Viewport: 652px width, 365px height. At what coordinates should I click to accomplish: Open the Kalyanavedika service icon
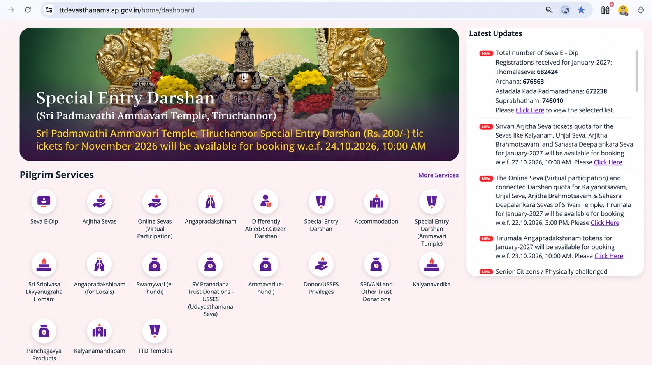pyautogui.click(x=432, y=264)
